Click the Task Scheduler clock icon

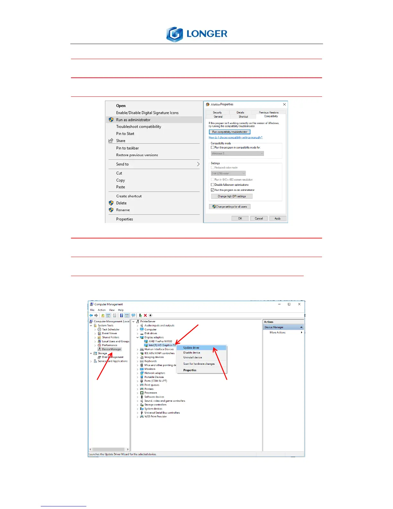tap(100, 329)
